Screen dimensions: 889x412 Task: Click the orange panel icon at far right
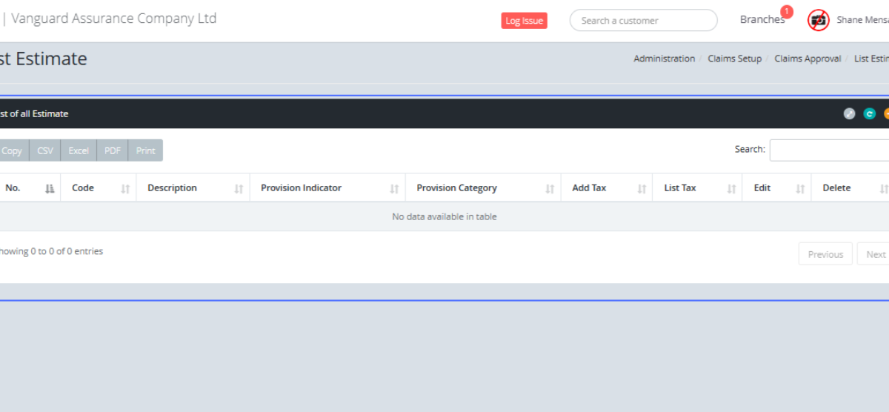click(x=886, y=114)
